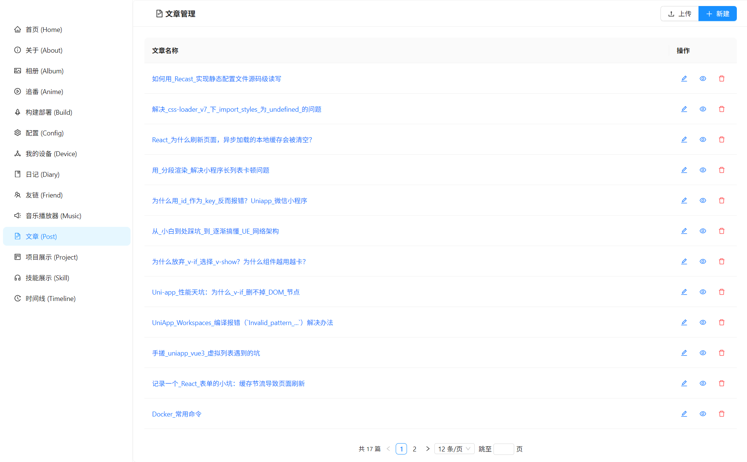This screenshot has width=747, height=462.
Task: Edit the css-loader_v7 article
Action: pyautogui.click(x=684, y=109)
